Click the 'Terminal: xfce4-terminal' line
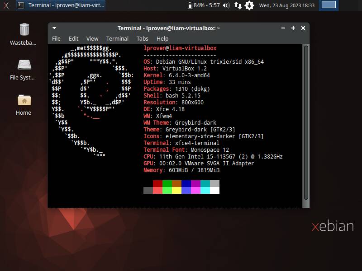This screenshot has width=362, height=271. 181,143
